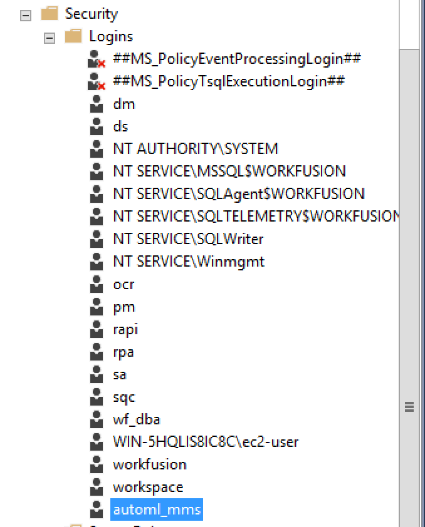Select the NT SERVICE\SQLWriter login
The image size is (425, 527).
[188, 239]
